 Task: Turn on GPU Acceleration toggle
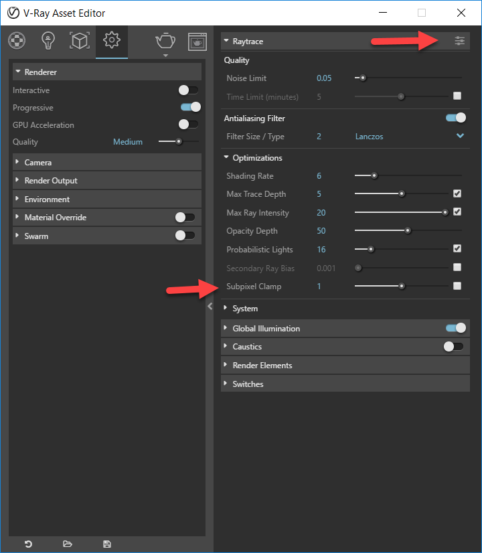tap(188, 125)
